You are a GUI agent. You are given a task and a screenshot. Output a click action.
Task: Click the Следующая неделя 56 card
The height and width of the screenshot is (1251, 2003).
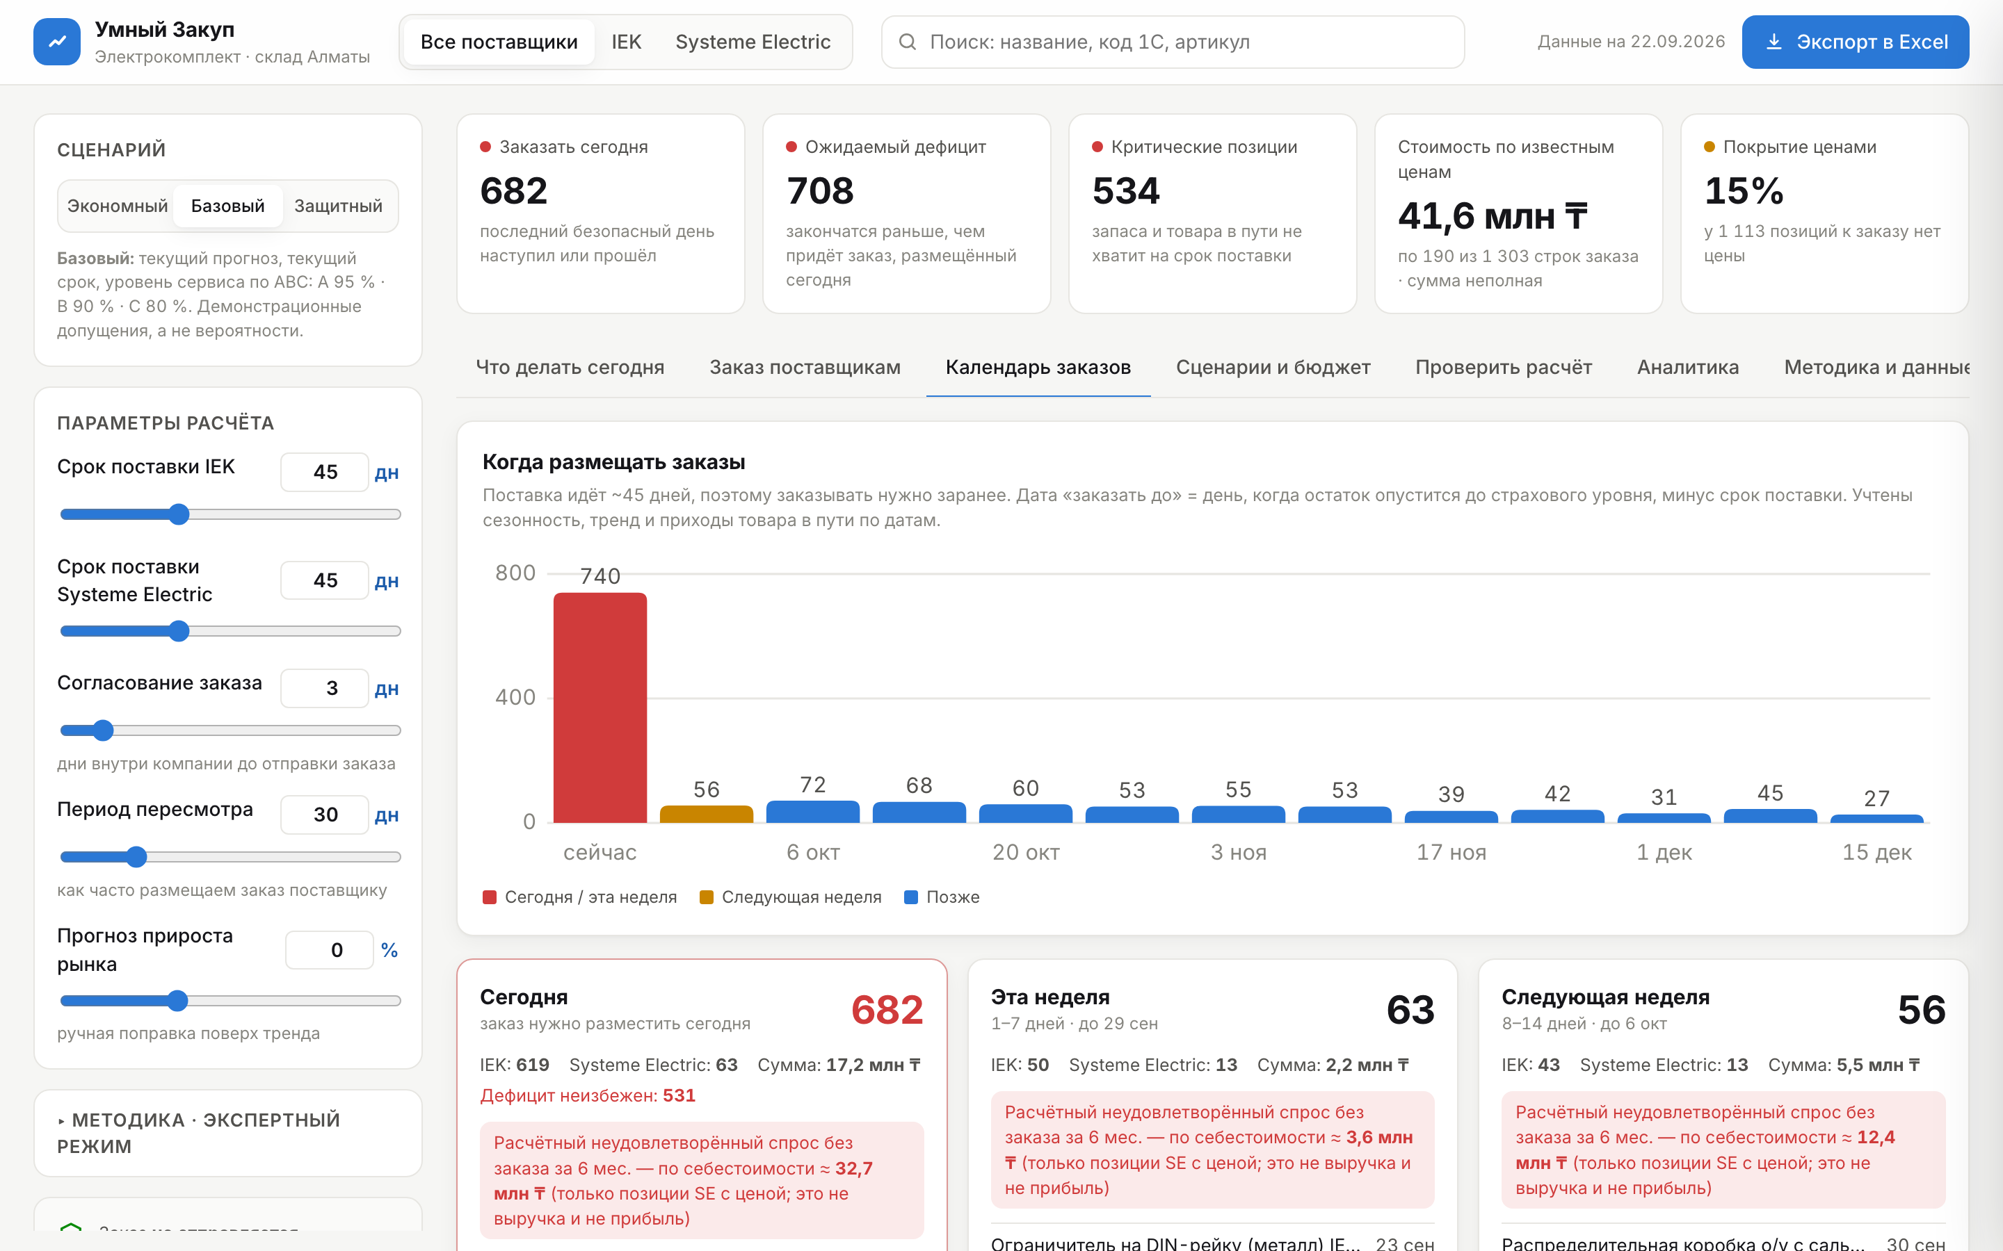(1723, 1105)
